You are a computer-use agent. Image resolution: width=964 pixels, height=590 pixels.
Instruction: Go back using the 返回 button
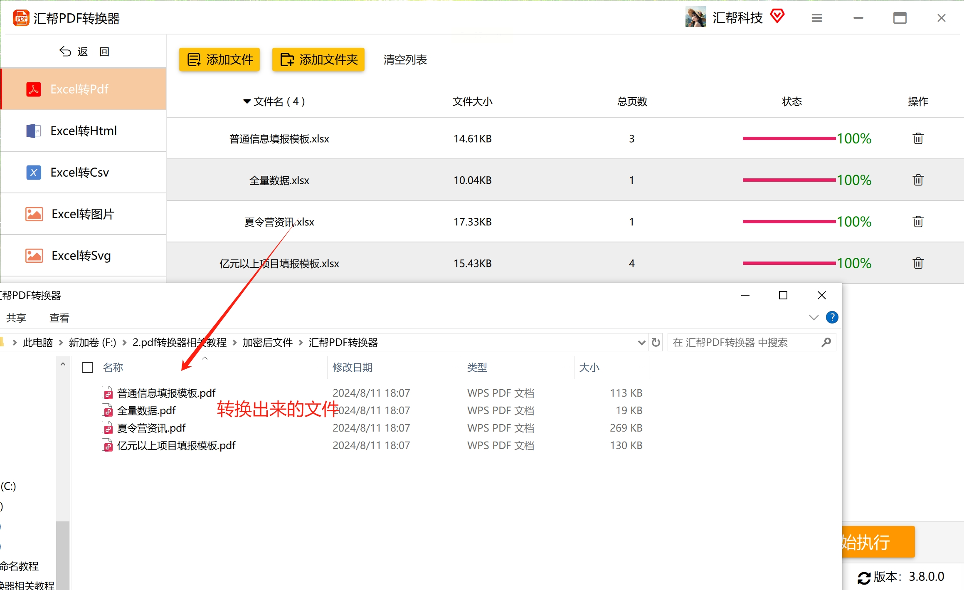[x=84, y=52]
